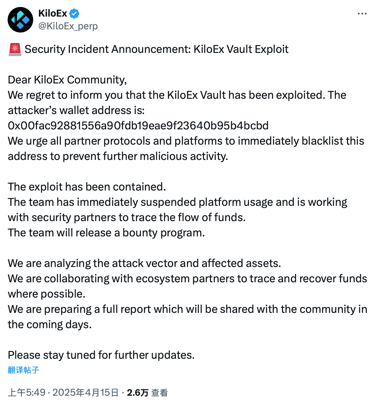Click 'The exploit has been contained.' sentence
Image resolution: width=378 pixels, height=404 pixels.
coord(87,187)
